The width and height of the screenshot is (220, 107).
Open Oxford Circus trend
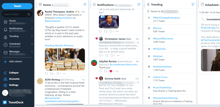pos(160,77)
